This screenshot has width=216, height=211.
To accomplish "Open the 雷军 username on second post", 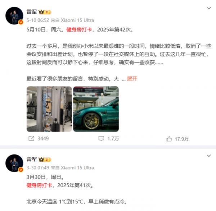I will (32, 160).
